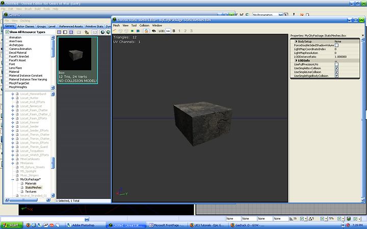
Task: Toggle UseSimpleBoxCollision checkbox
Action: (x=336, y=68)
